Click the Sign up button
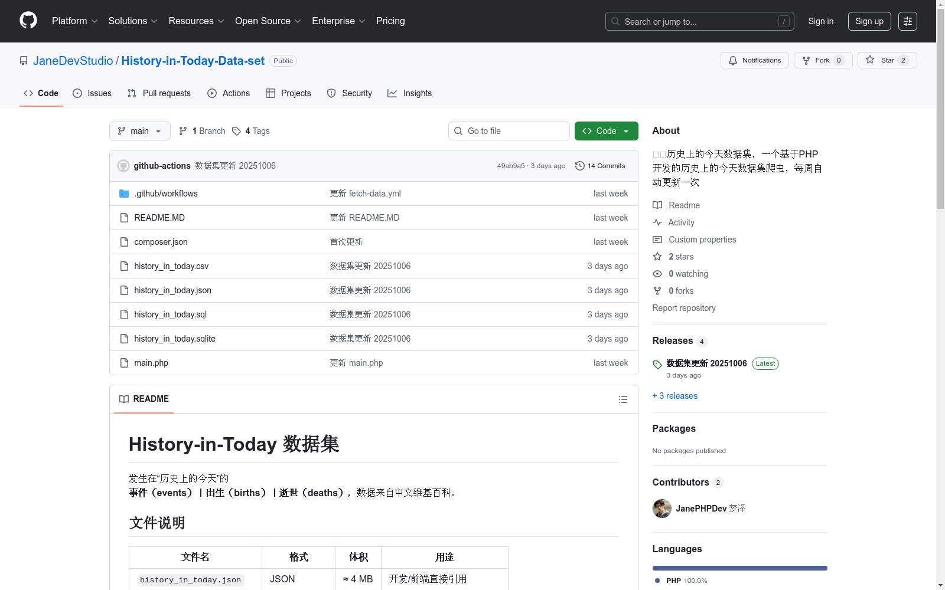The width and height of the screenshot is (945, 590). 869,21
